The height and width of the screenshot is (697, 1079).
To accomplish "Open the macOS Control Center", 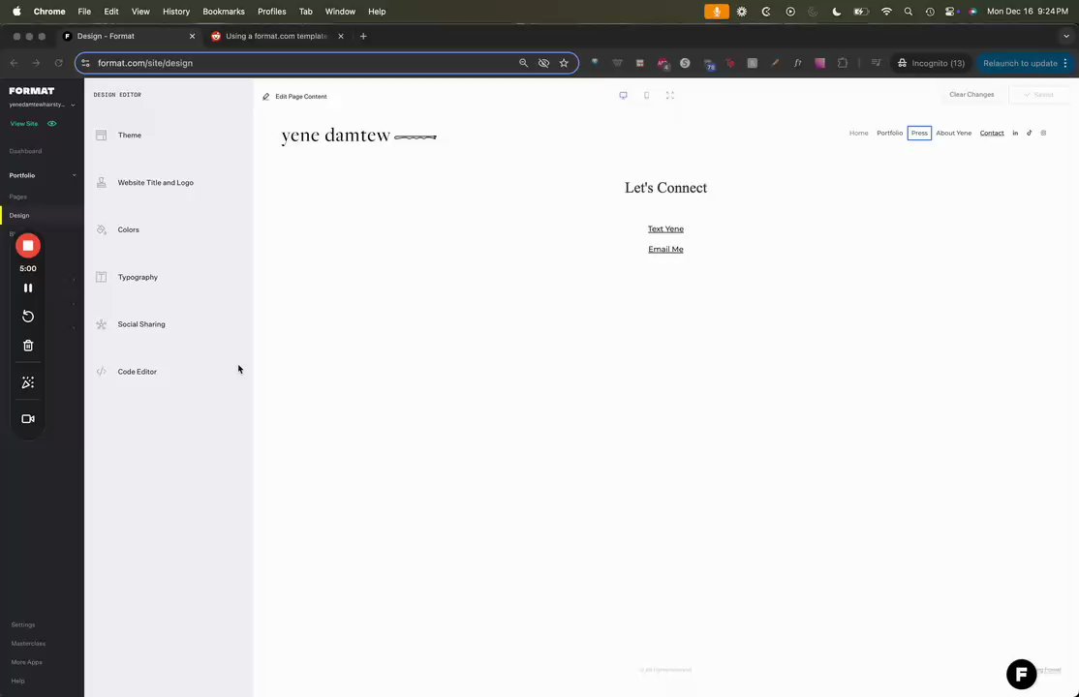I will coord(950,12).
